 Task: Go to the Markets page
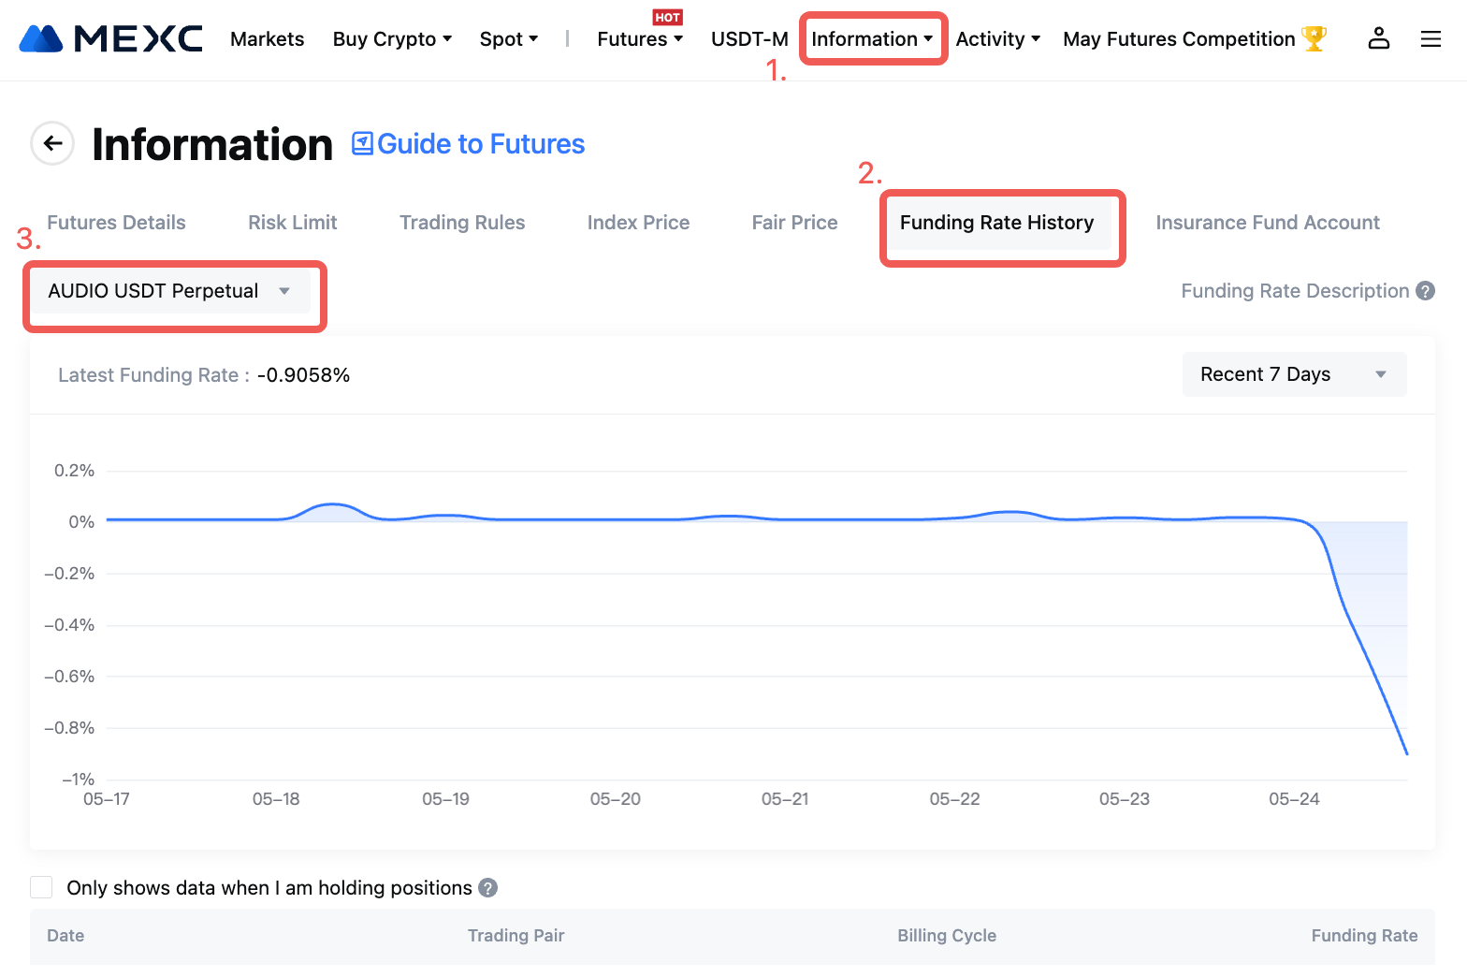click(268, 39)
